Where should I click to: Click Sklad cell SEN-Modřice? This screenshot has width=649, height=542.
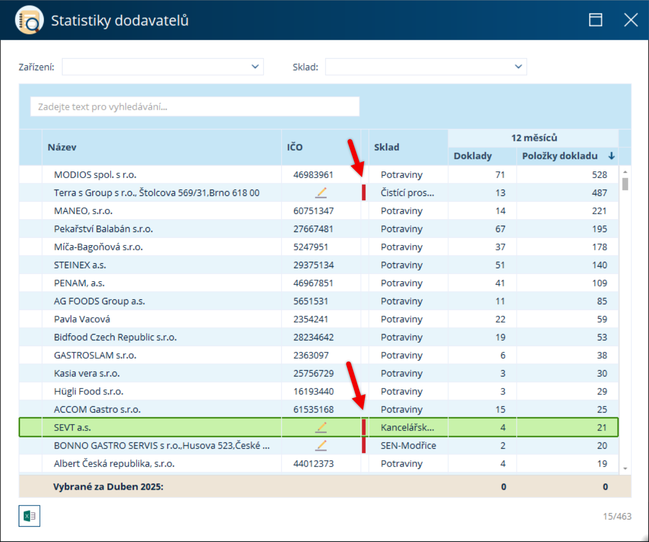point(408,445)
